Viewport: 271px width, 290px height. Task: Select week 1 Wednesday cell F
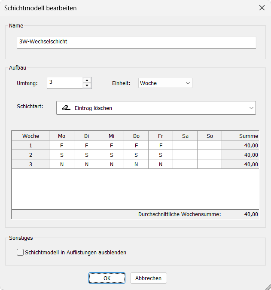[x=112, y=145]
